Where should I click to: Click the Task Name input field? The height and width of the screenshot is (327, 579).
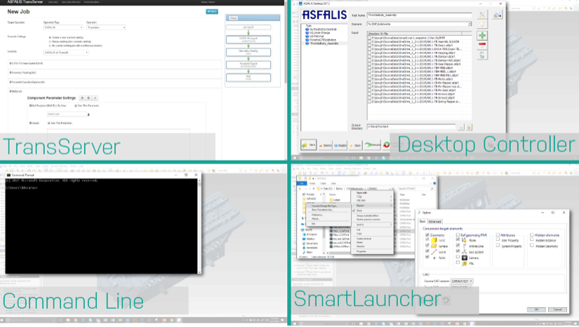point(419,15)
